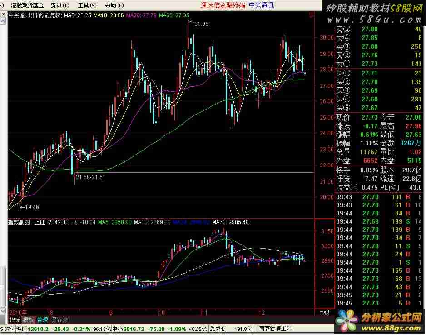This screenshot has height=335, width=426.
Task: Click the 现价 27.73 value
Action: point(370,117)
